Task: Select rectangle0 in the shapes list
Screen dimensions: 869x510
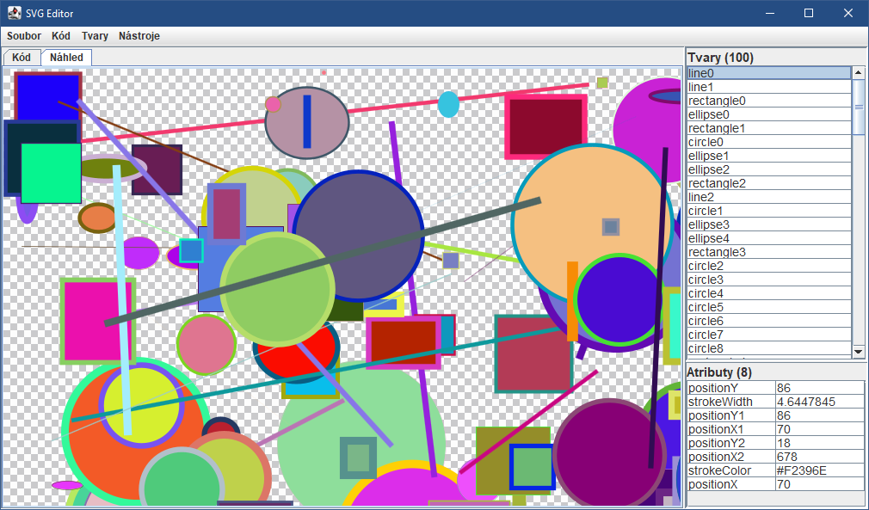Action: click(768, 101)
